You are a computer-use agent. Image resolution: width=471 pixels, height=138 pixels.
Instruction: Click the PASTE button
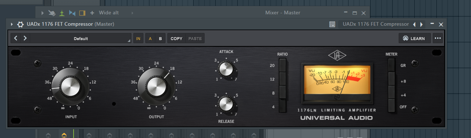pyautogui.click(x=195, y=38)
